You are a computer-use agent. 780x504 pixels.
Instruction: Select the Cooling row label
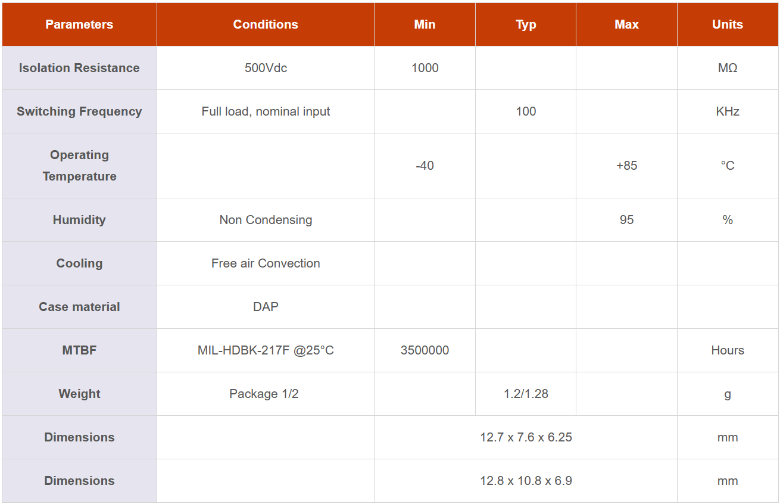pyautogui.click(x=79, y=263)
